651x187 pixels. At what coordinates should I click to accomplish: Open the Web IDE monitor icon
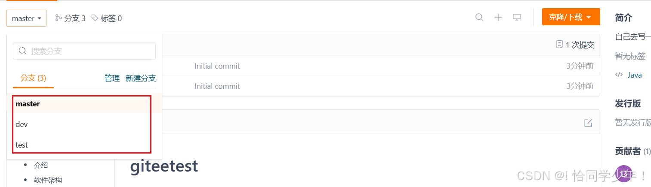click(x=517, y=17)
